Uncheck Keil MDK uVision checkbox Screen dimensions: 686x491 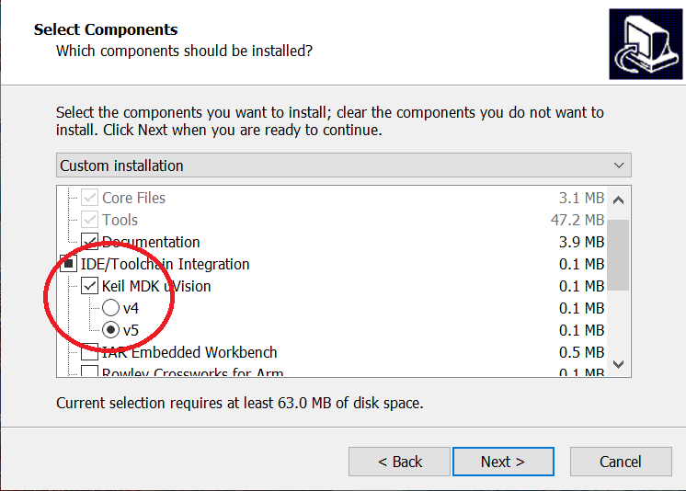pyautogui.click(x=90, y=286)
